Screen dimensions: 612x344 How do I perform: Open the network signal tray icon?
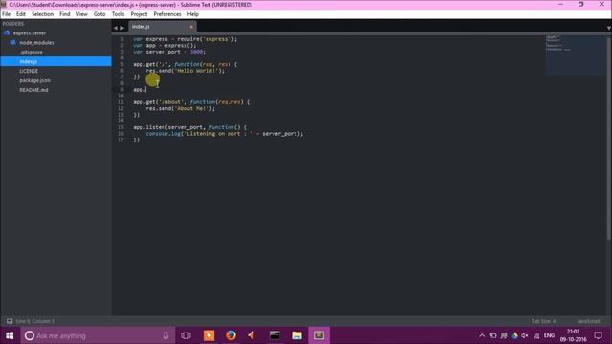pos(536,335)
